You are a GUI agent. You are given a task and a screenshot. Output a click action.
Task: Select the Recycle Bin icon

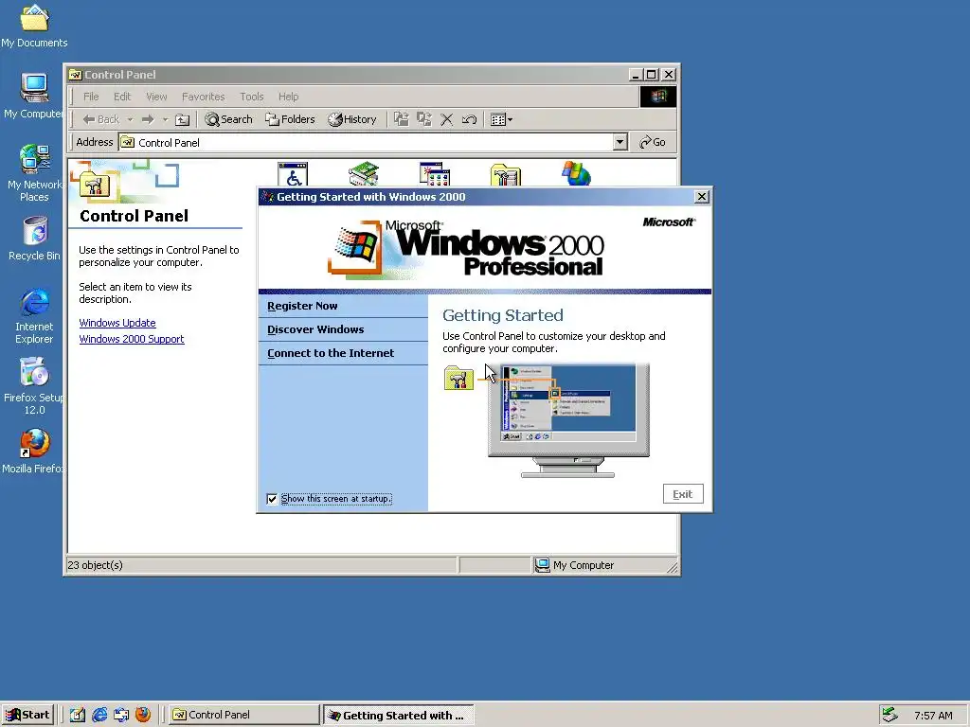click(34, 239)
